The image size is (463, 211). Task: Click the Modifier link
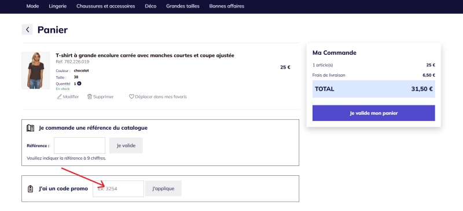(71, 96)
